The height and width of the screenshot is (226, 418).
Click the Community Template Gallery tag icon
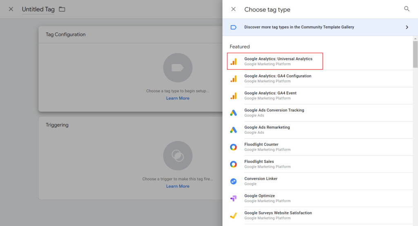click(x=233, y=27)
